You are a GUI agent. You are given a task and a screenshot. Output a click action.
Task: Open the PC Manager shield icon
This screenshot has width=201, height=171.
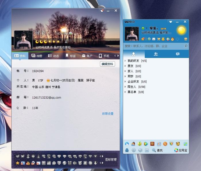click(x=171, y=144)
